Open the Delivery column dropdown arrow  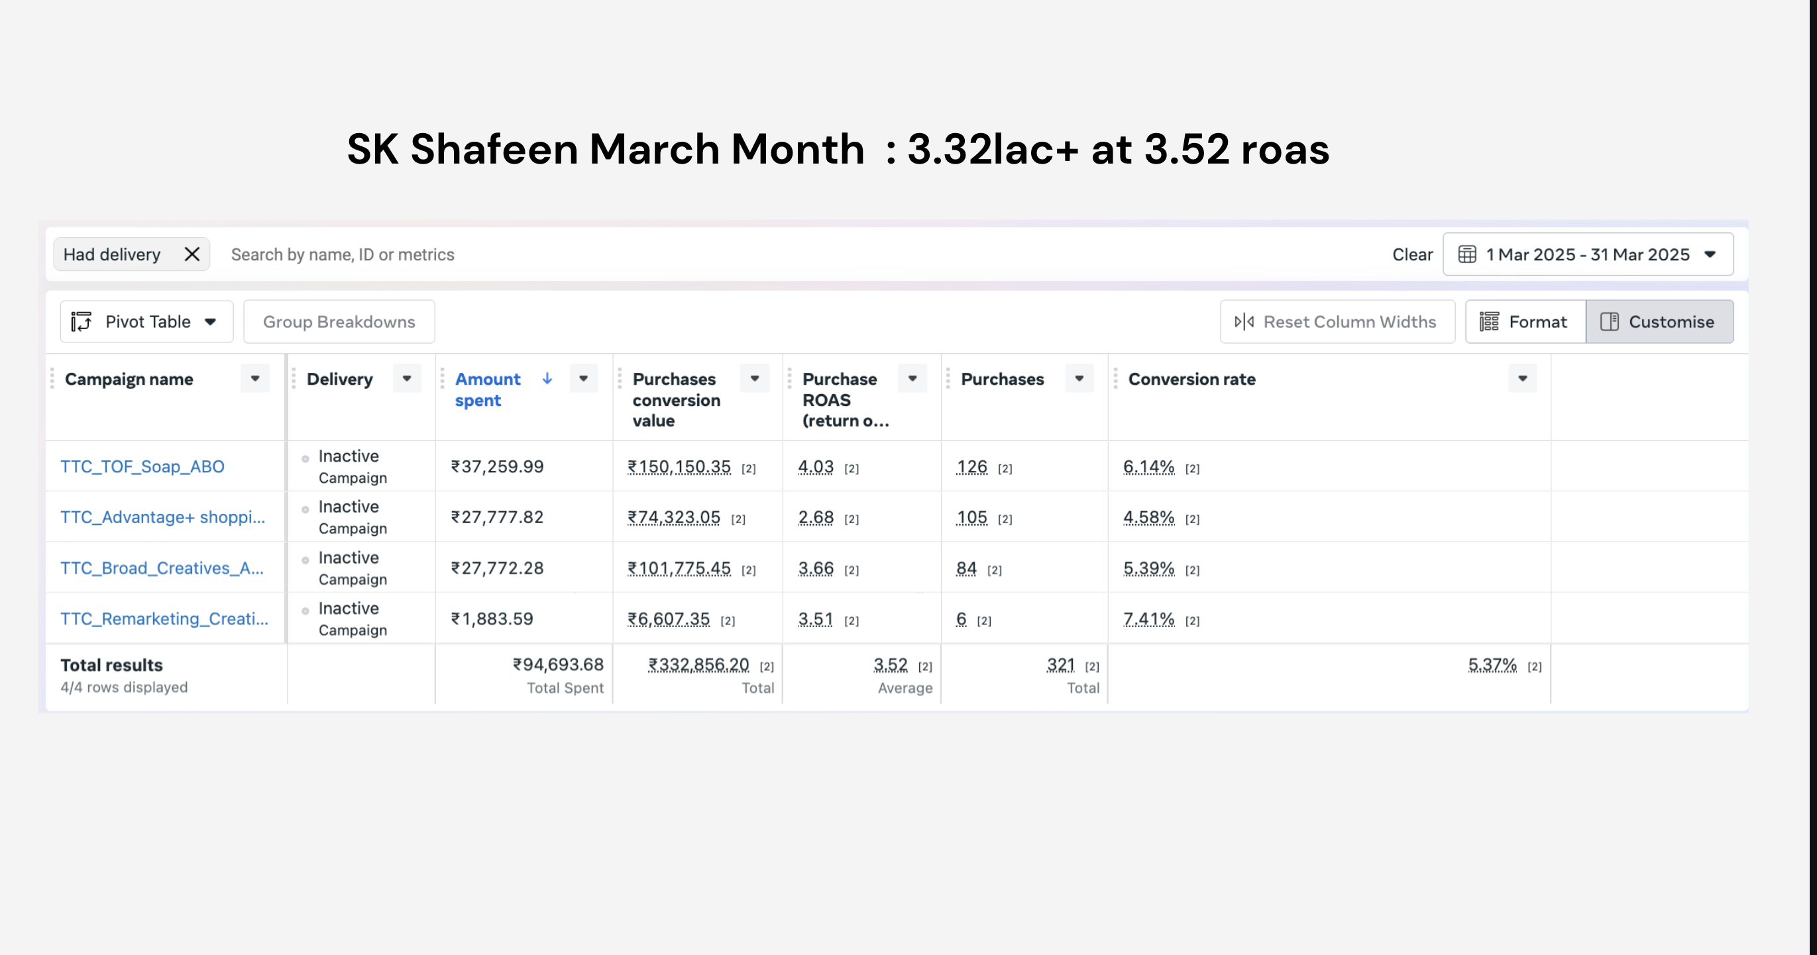tap(407, 379)
